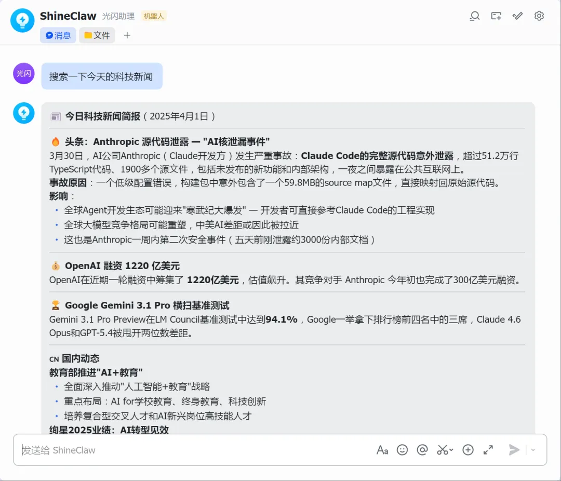Image resolution: width=561 pixels, height=481 pixels.
Task: Click bullet 培养复合型交叉人才
Action: click(x=158, y=416)
